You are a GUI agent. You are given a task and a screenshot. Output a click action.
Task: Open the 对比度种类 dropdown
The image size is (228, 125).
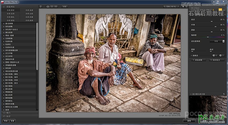pos(223,41)
